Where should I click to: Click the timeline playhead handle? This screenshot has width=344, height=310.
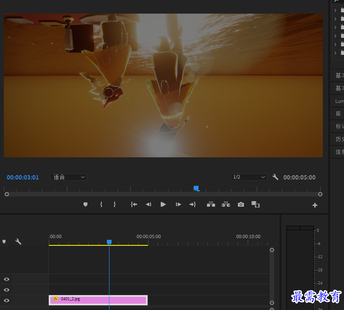click(109, 242)
